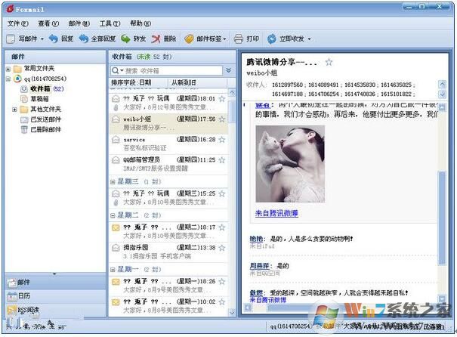Star the 星期一 10:02 email
457x337 pixels.
(222, 301)
